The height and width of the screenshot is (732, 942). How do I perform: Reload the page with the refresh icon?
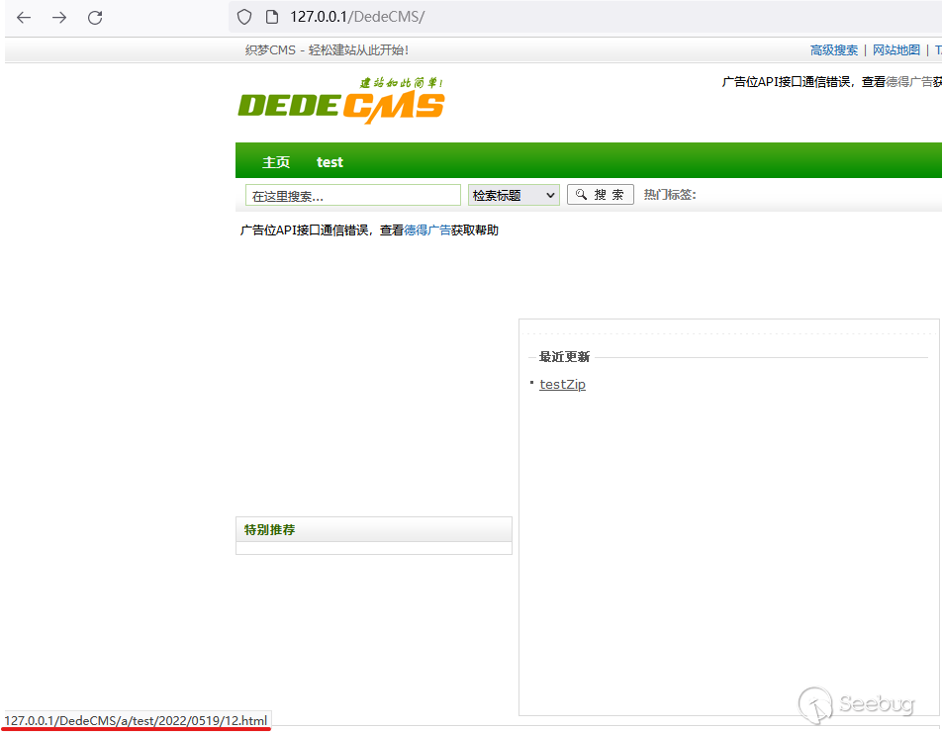coord(95,18)
